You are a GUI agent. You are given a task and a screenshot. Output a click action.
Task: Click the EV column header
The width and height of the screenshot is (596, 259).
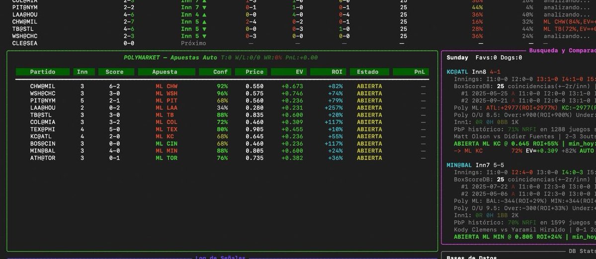(288, 71)
